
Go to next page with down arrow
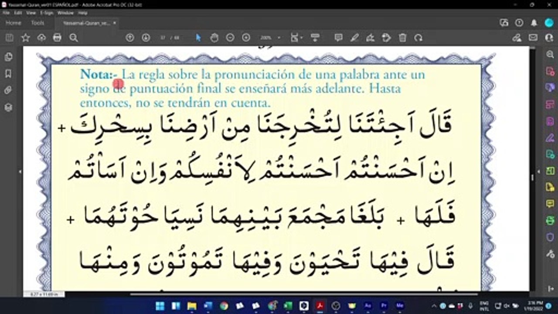(146, 38)
